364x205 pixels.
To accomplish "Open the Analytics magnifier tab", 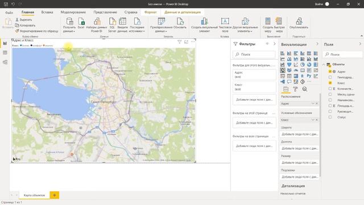I will tap(305, 89).
